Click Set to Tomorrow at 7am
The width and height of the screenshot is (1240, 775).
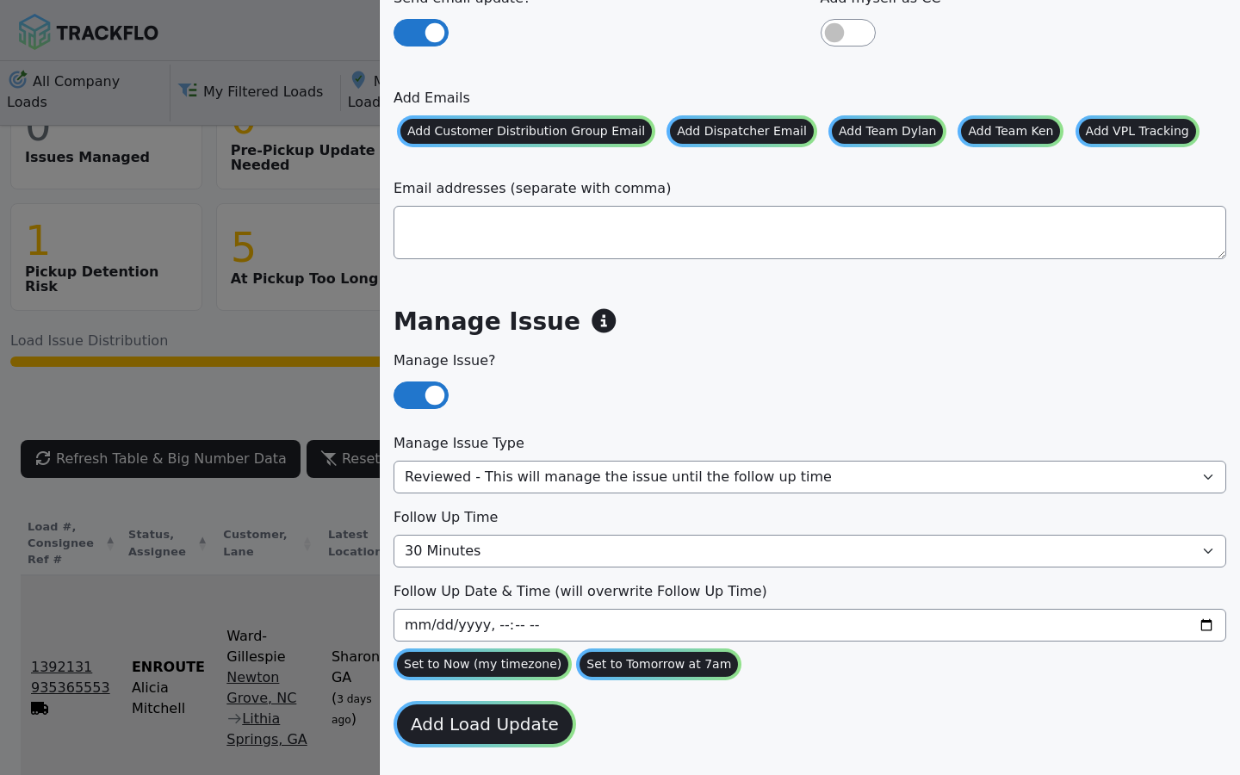click(x=659, y=664)
